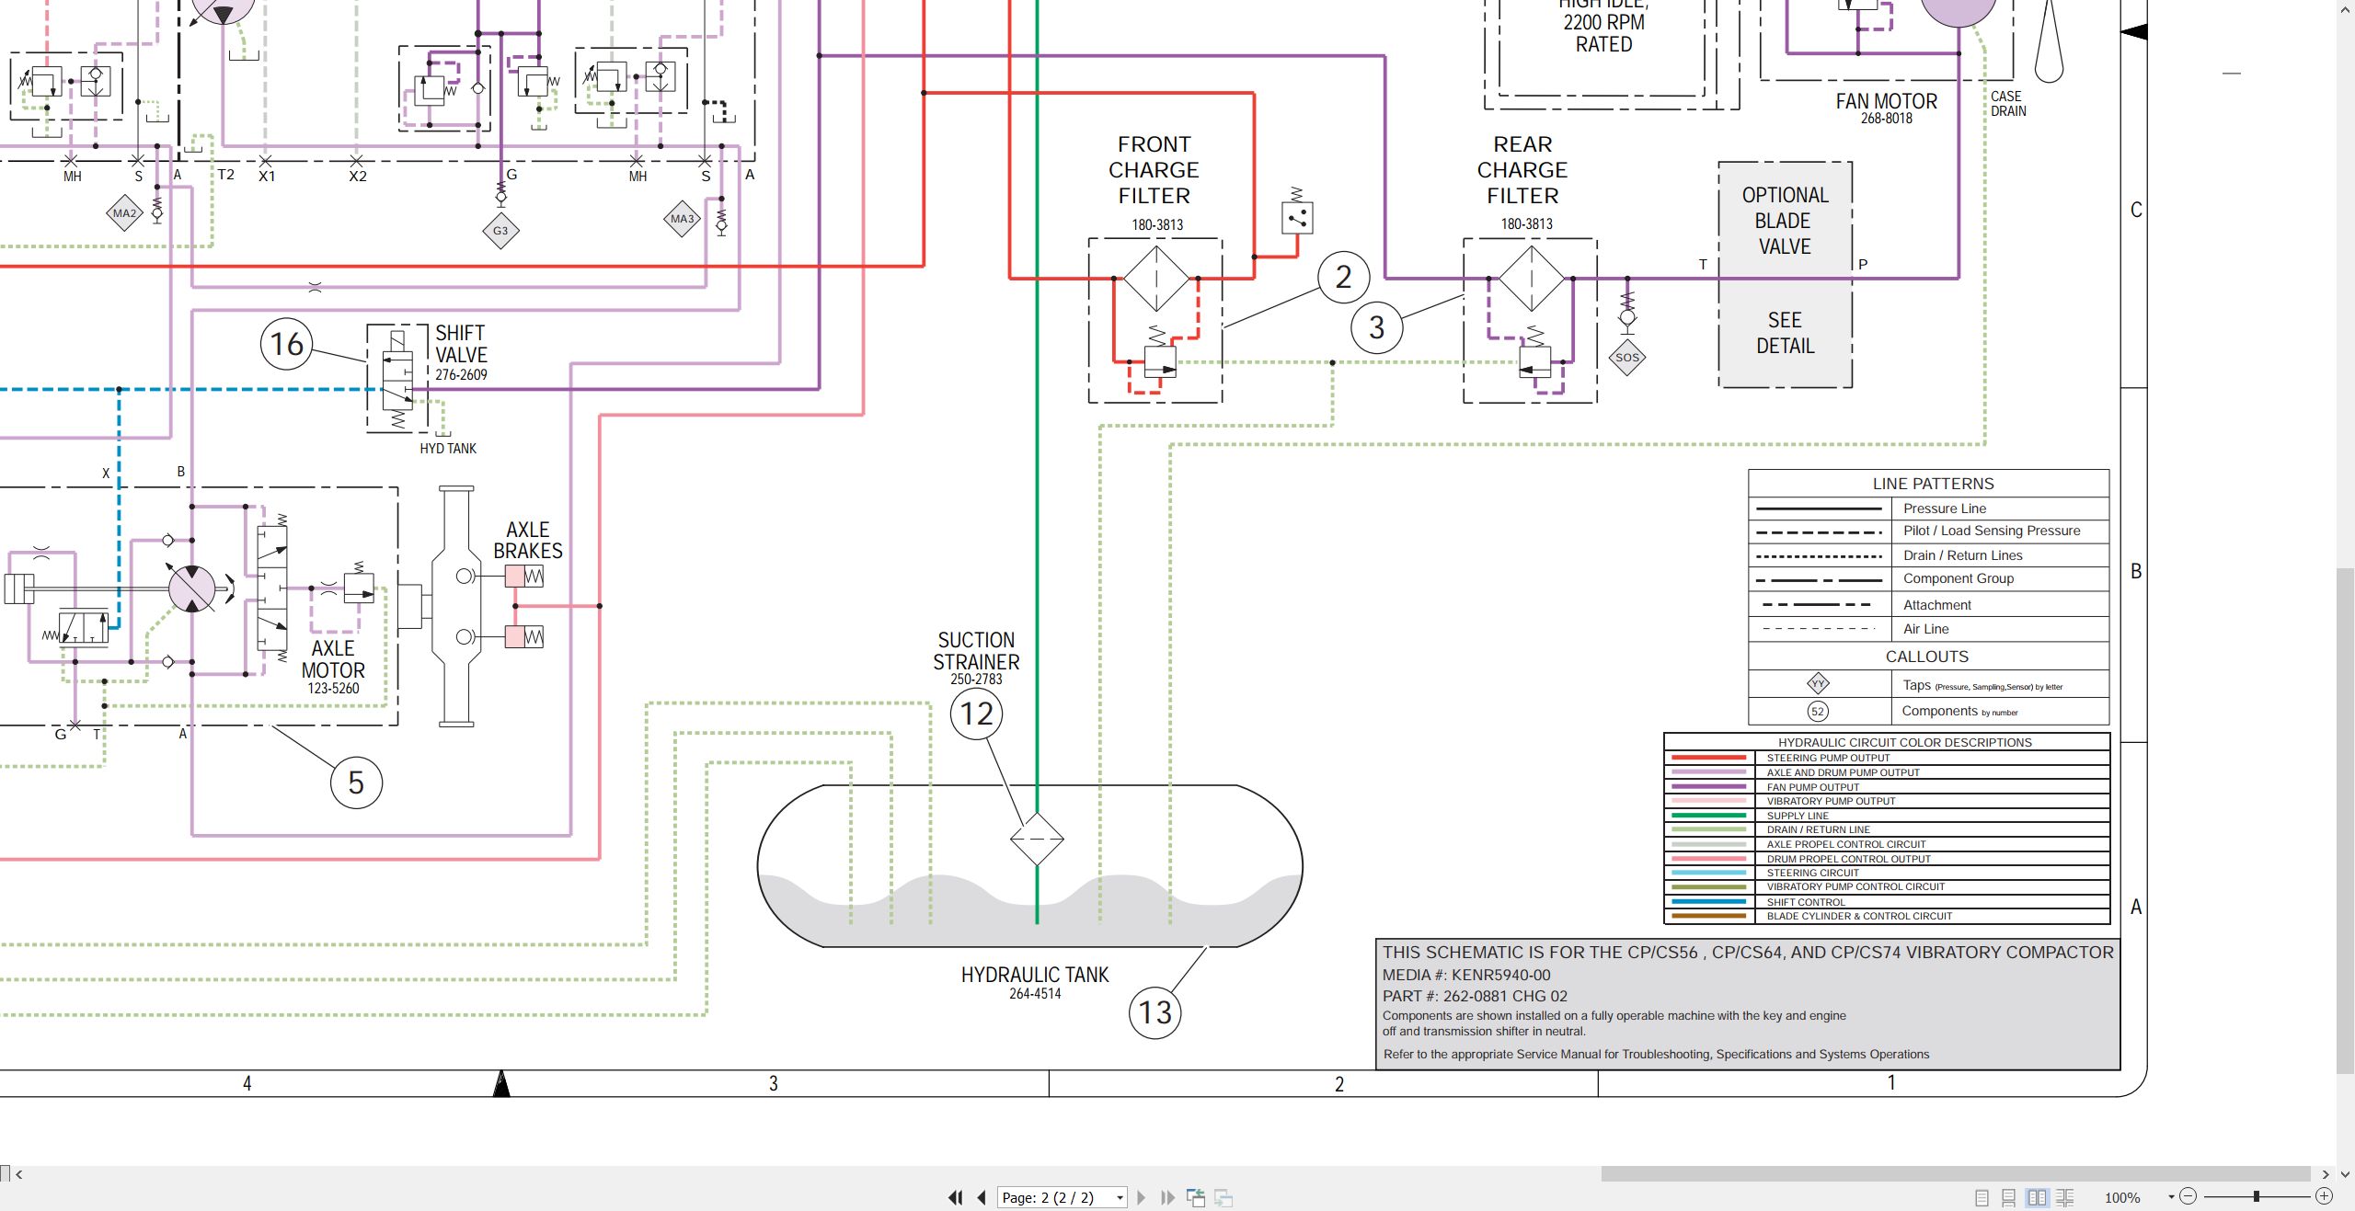Click the AXLE MOTOR label
2355x1211 pixels.
333,659
